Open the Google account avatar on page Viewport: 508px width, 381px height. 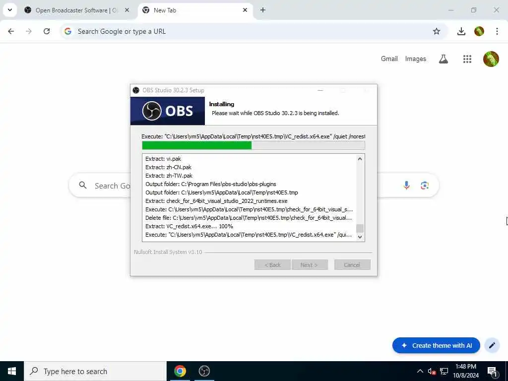pyautogui.click(x=491, y=59)
